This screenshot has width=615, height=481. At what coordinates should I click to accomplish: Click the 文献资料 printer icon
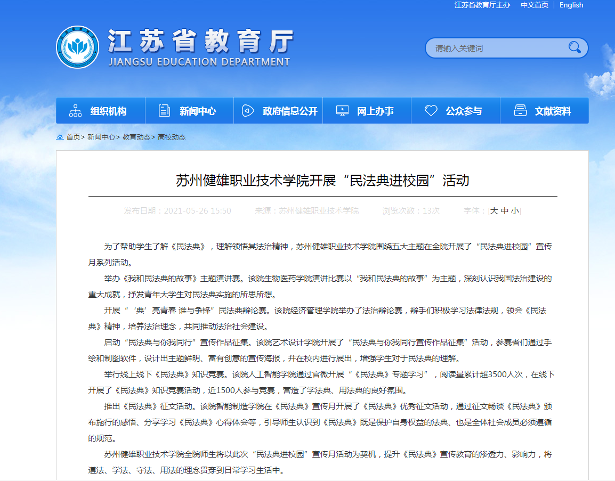pos(520,111)
